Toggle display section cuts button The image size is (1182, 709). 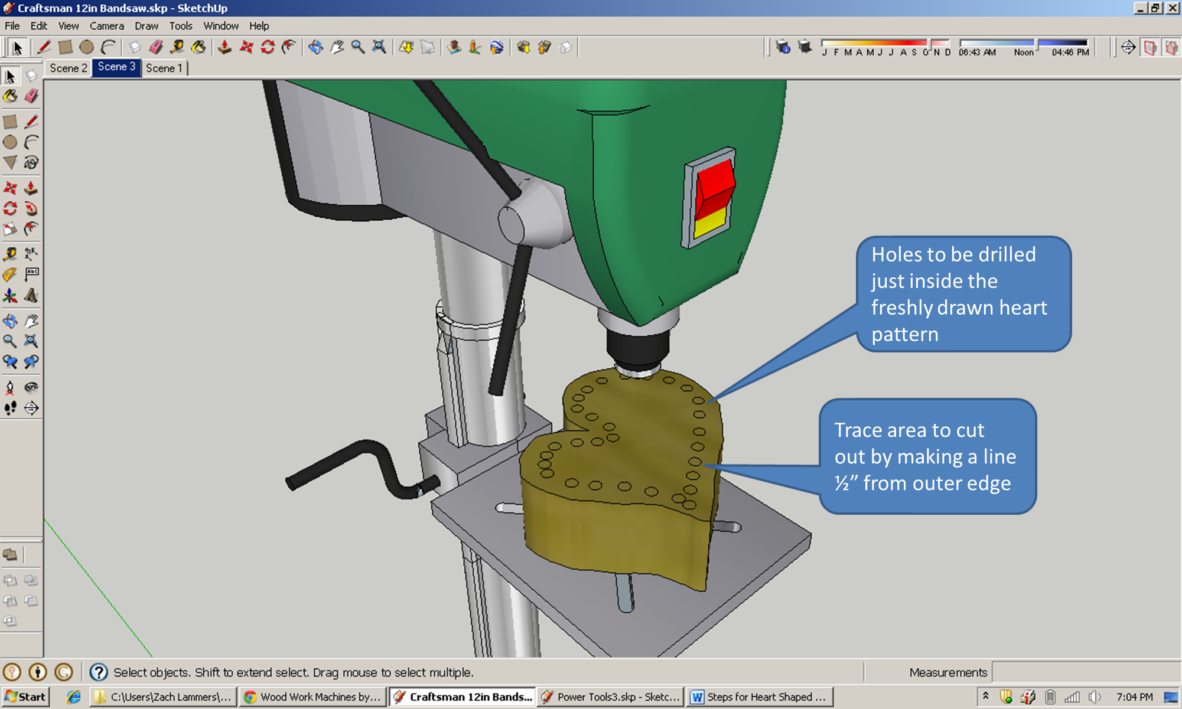(x=1171, y=47)
